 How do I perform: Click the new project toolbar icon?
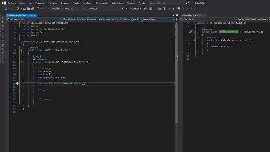click(x=18, y=8)
